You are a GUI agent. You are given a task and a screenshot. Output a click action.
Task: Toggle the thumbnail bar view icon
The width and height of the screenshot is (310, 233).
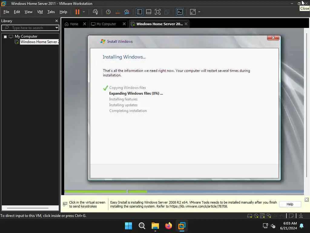coord(148,12)
